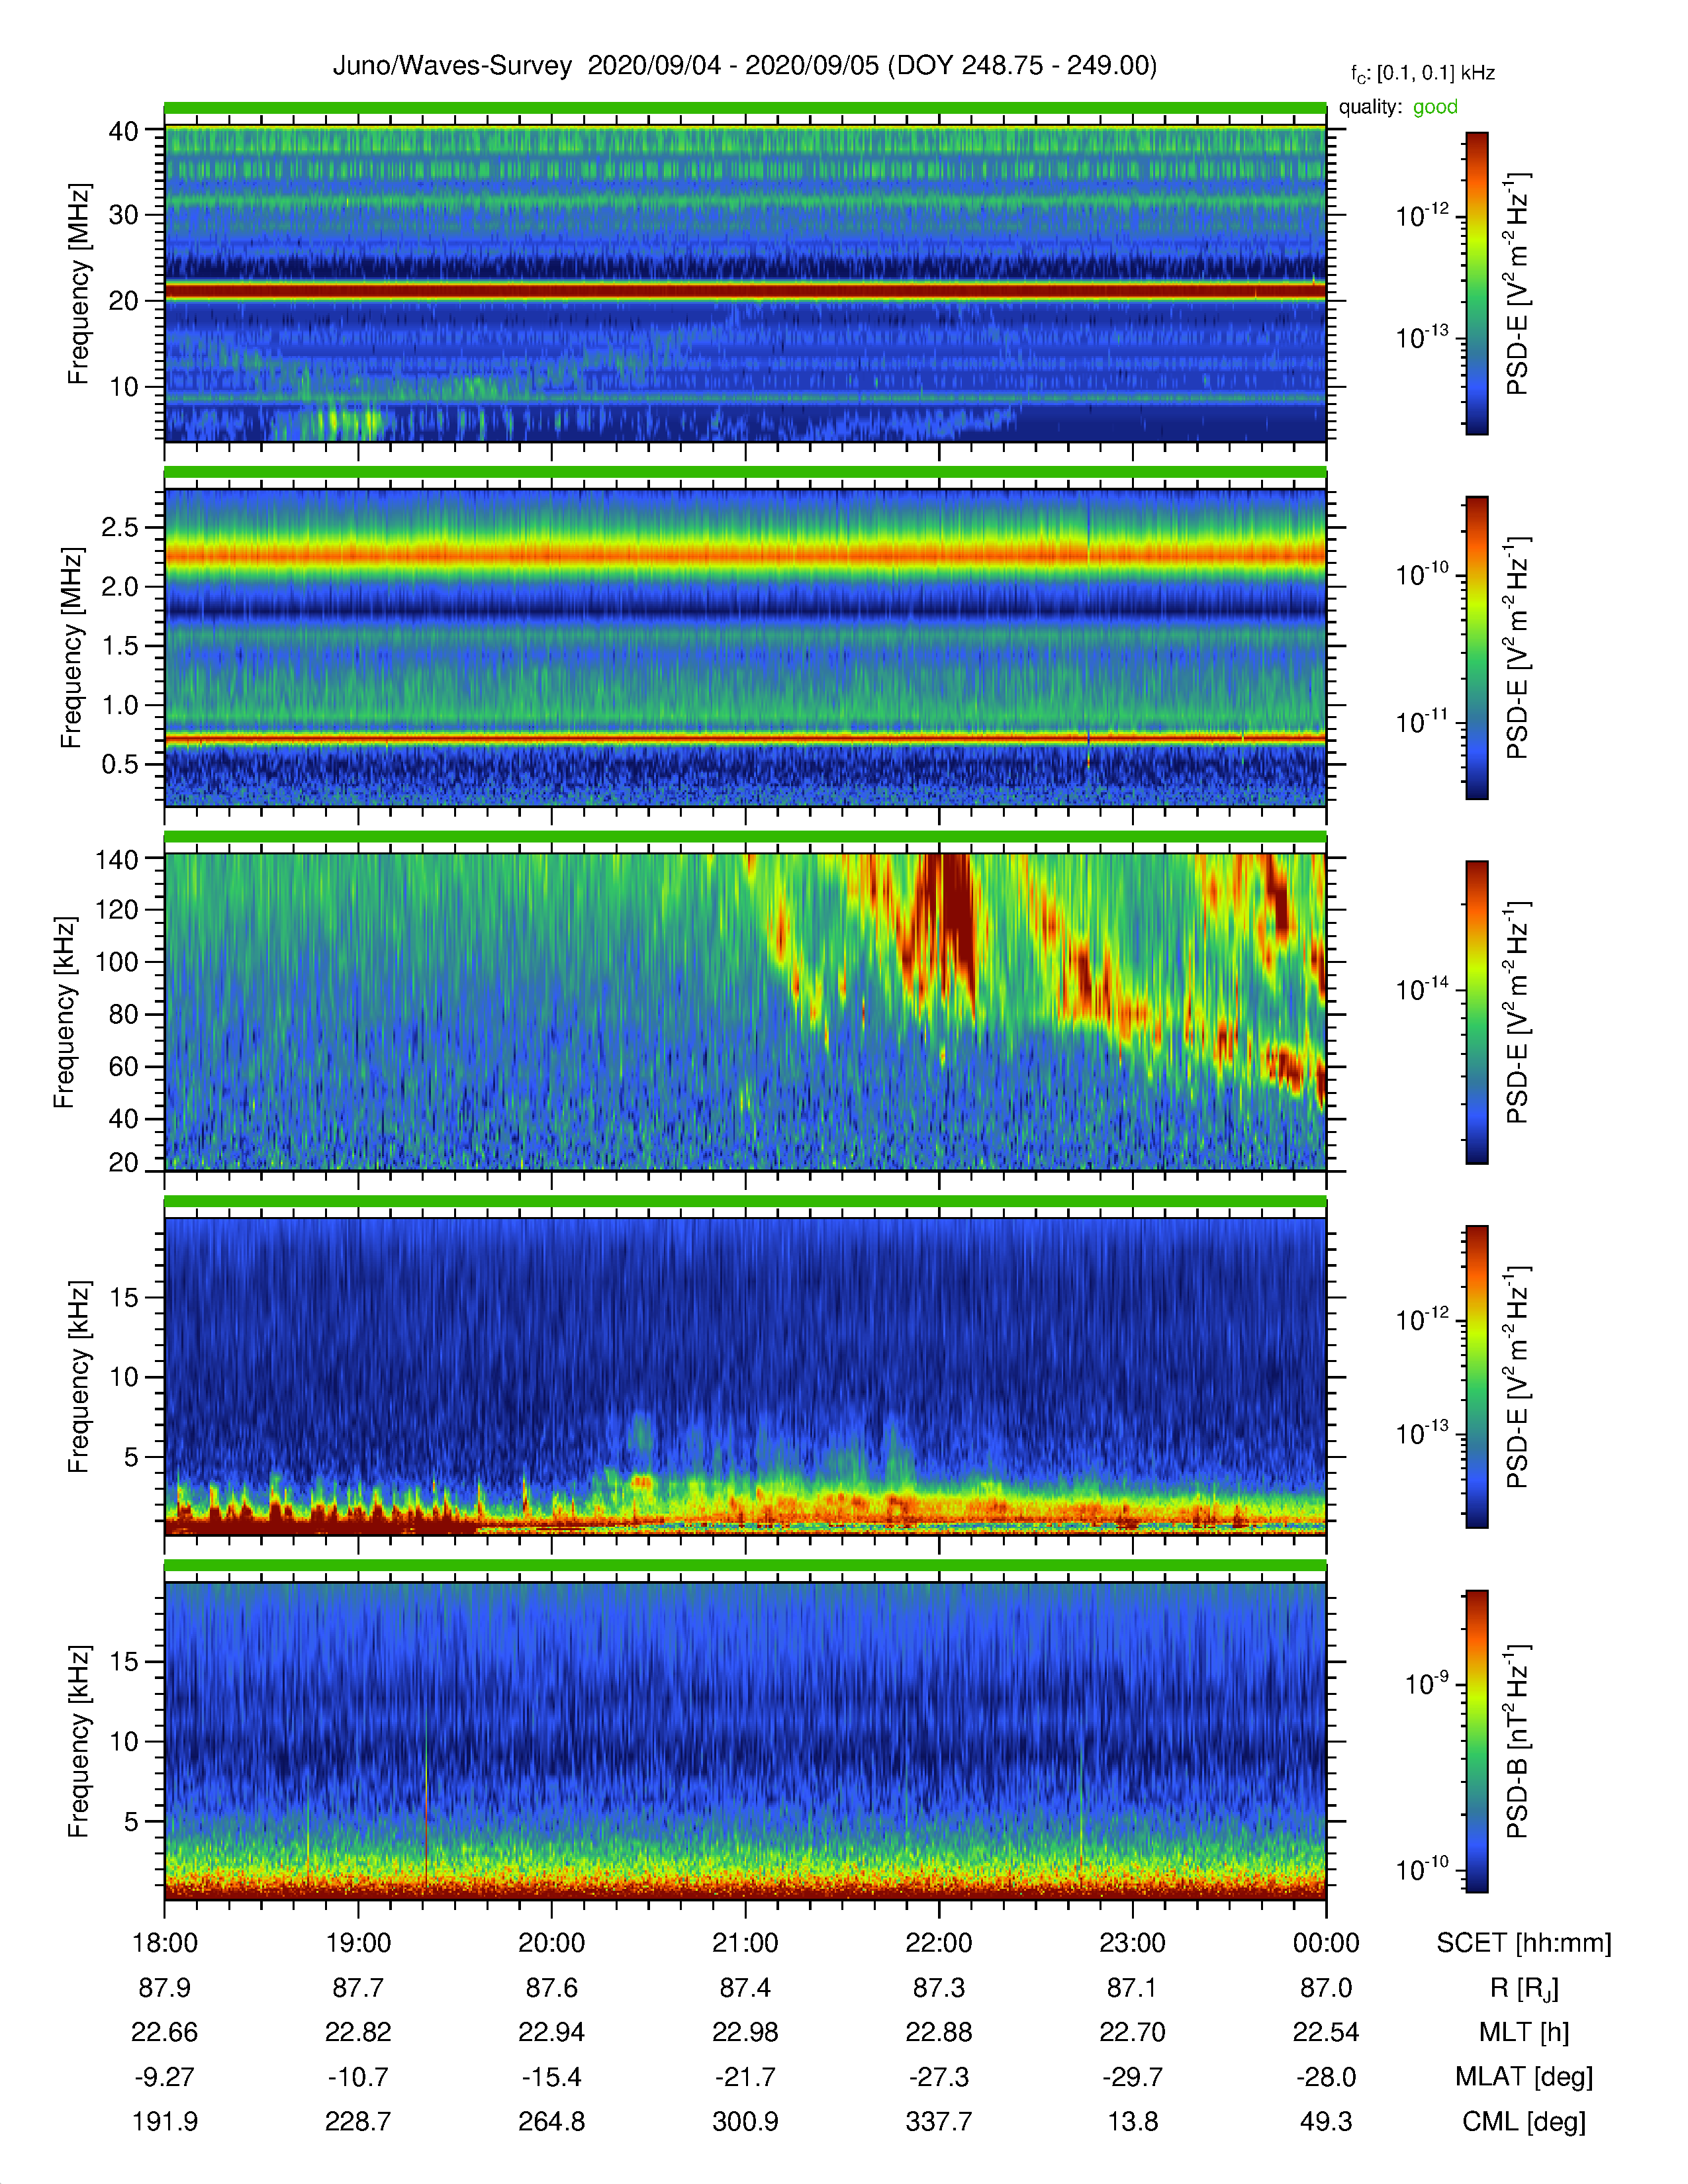Click the green quality bar above top panel
Viewport: 1688px width, 2184px height.
pyautogui.click(x=745, y=108)
